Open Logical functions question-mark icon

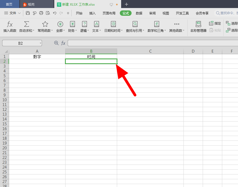tap(85, 24)
